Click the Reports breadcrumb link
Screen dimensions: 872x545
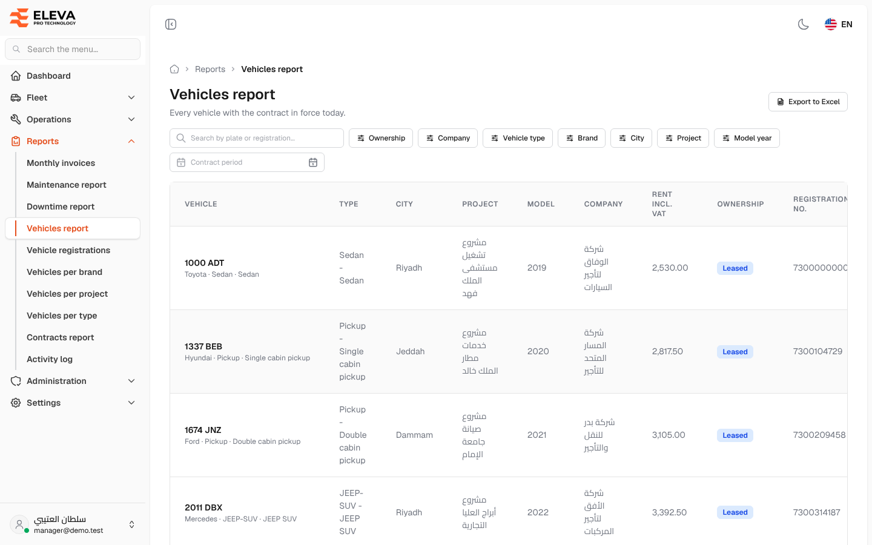click(210, 69)
